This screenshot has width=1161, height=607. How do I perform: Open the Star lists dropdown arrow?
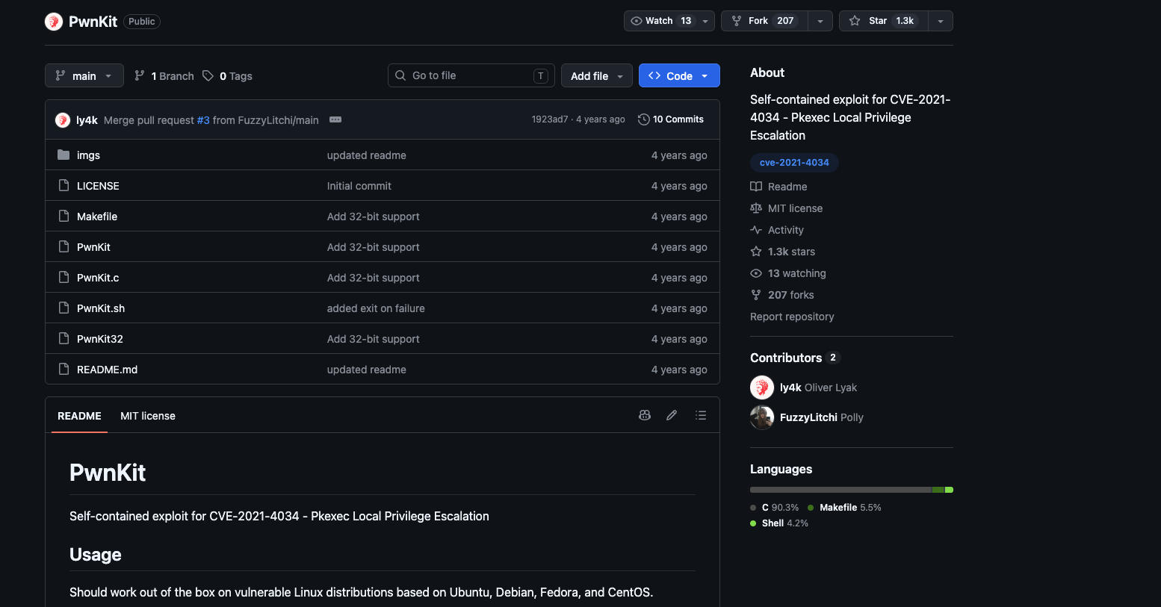coord(941,21)
